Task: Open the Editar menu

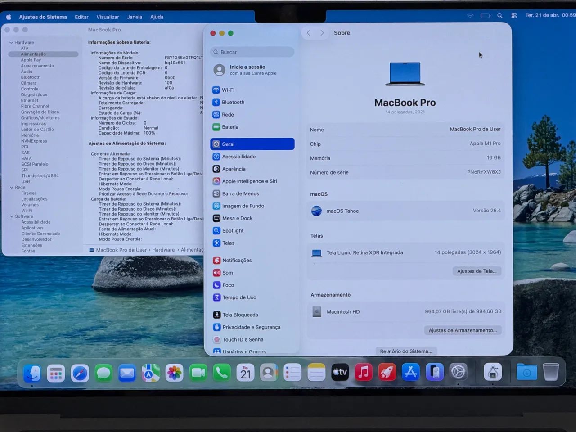Action: coord(81,17)
